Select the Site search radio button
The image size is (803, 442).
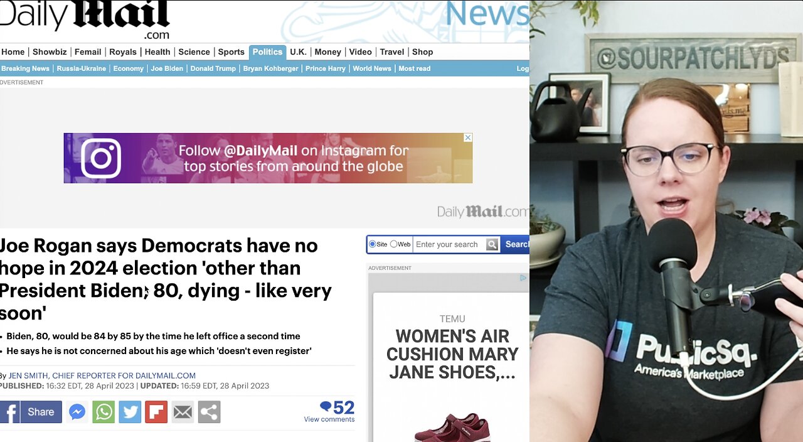(x=373, y=244)
